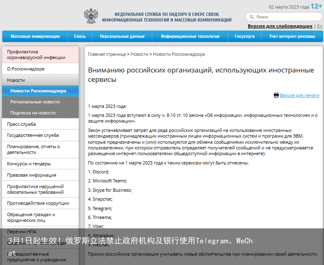Click the list entry 6. Threema
Image resolution: width=324 pixels, height=265 pixels.
point(100,217)
